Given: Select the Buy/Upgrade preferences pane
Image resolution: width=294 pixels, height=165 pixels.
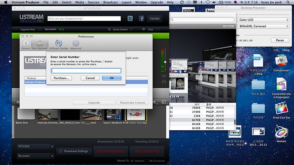Looking at the screenshot, I should pyautogui.click(x=40, y=45).
